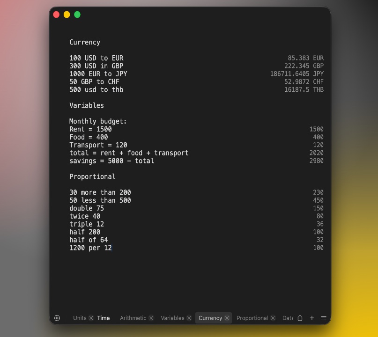Click the line '100 USD to EUR'
The height and width of the screenshot is (337, 378).
[x=96, y=58]
